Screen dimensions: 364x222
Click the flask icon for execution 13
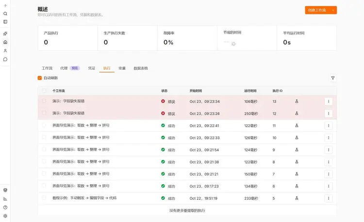click(x=297, y=101)
